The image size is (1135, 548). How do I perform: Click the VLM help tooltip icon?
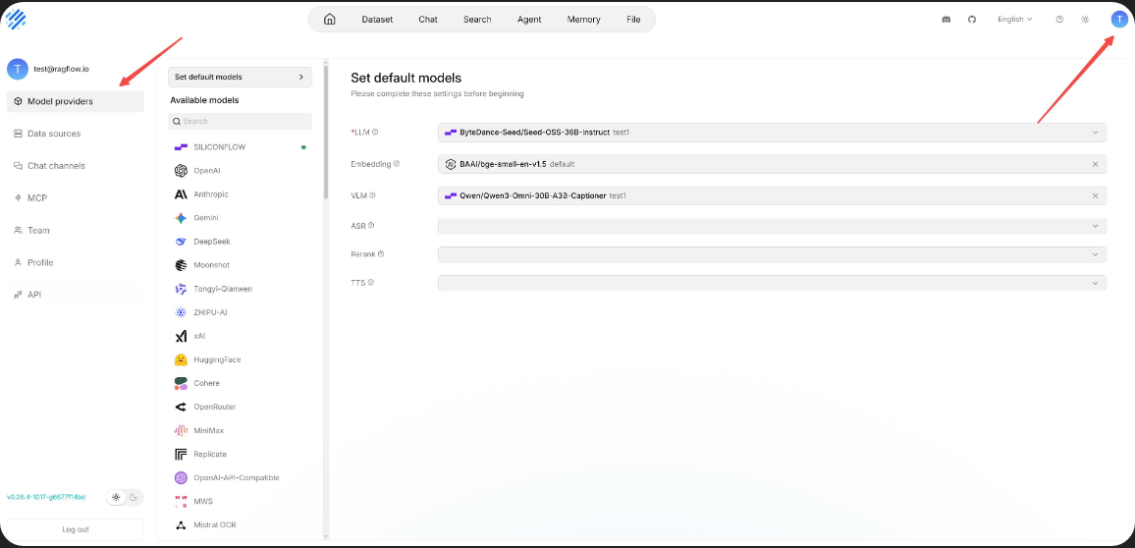[373, 194]
